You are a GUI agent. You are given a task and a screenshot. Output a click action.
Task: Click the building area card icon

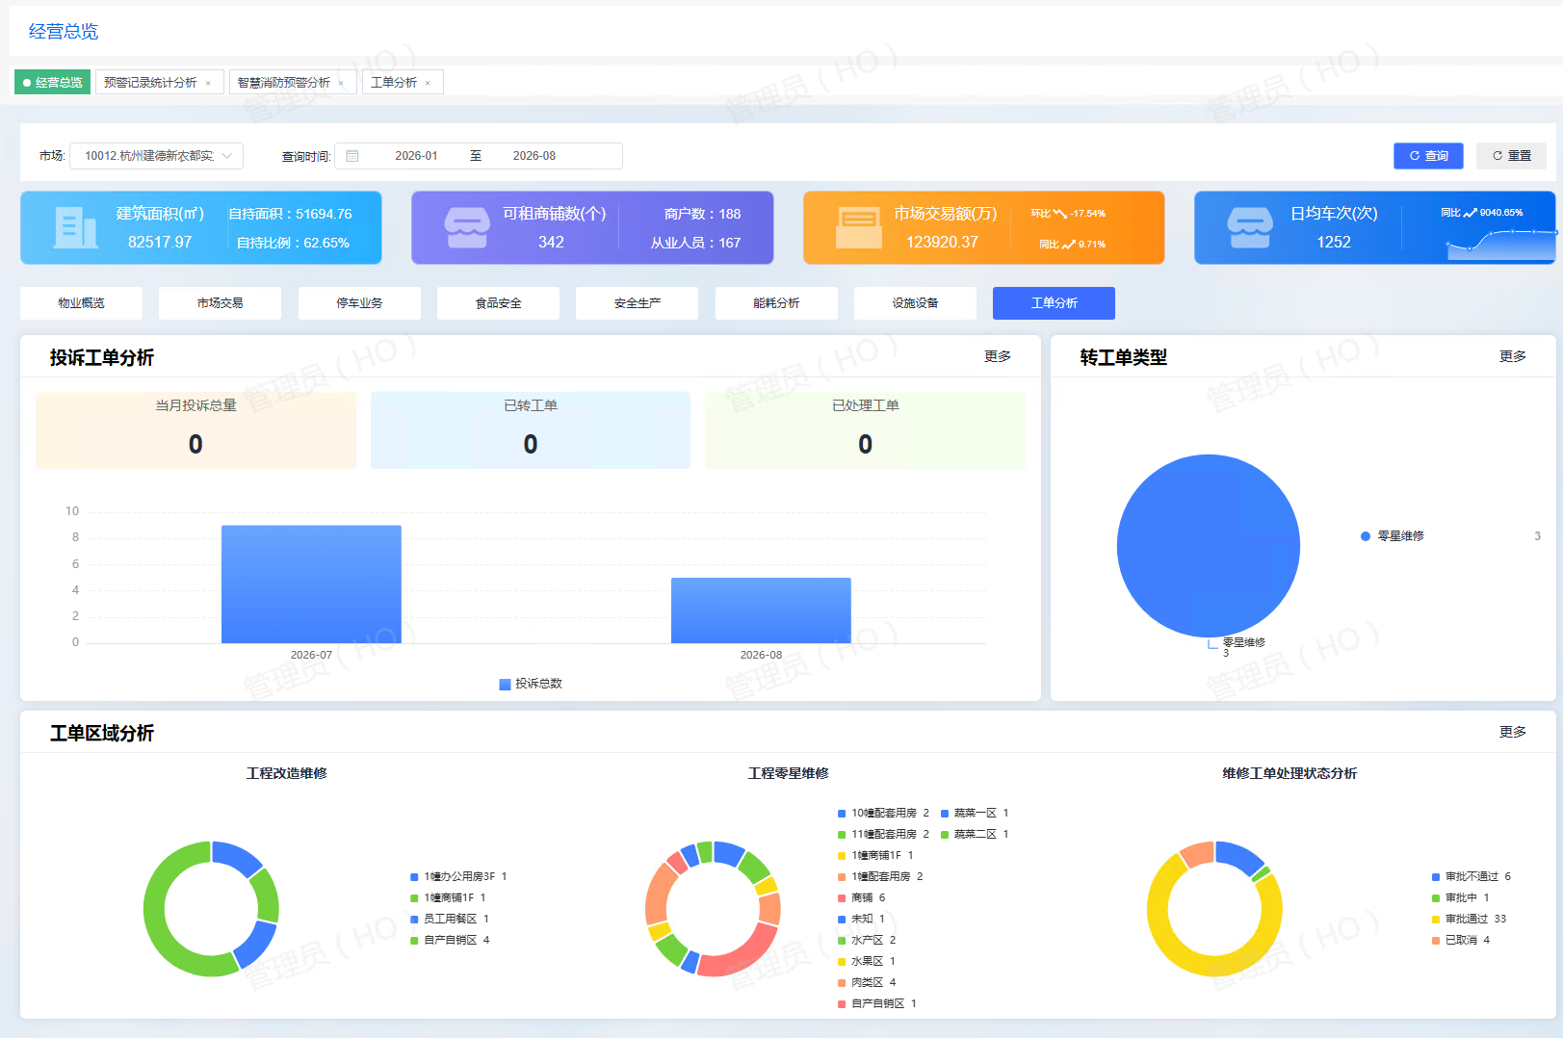tap(76, 228)
